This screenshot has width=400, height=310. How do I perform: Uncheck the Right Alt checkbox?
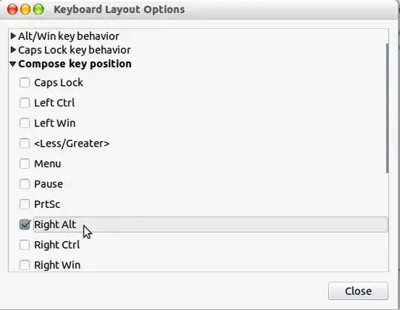pyautogui.click(x=24, y=224)
